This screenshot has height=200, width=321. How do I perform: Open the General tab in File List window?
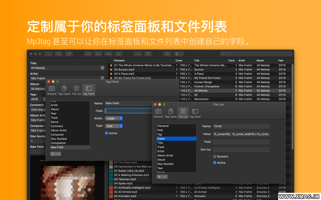coord(158,113)
